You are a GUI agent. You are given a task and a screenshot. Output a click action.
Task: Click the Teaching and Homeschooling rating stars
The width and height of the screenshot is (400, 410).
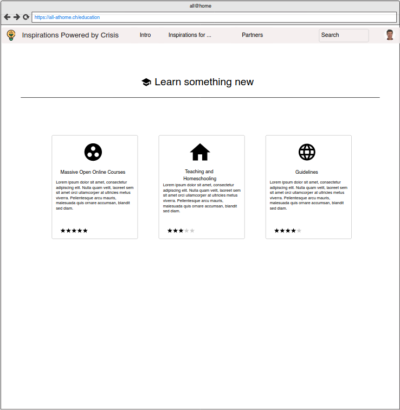[181, 231]
